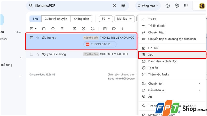Star the Nguyen Duc Trong email
207x116 pixels.
tap(38, 54)
